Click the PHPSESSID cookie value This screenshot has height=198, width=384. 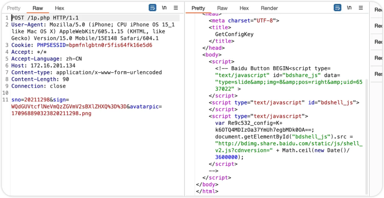pyautogui.click(x=111, y=45)
